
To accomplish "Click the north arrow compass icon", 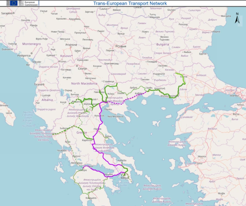I will pyautogui.click(x=237, y=18).
